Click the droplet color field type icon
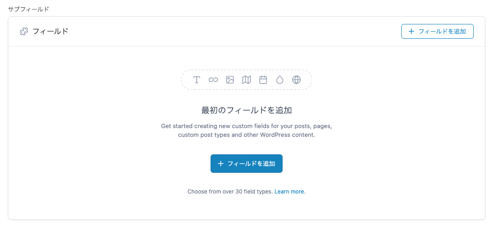The height and width of the screenshot is (229, 495). (280, 80)
